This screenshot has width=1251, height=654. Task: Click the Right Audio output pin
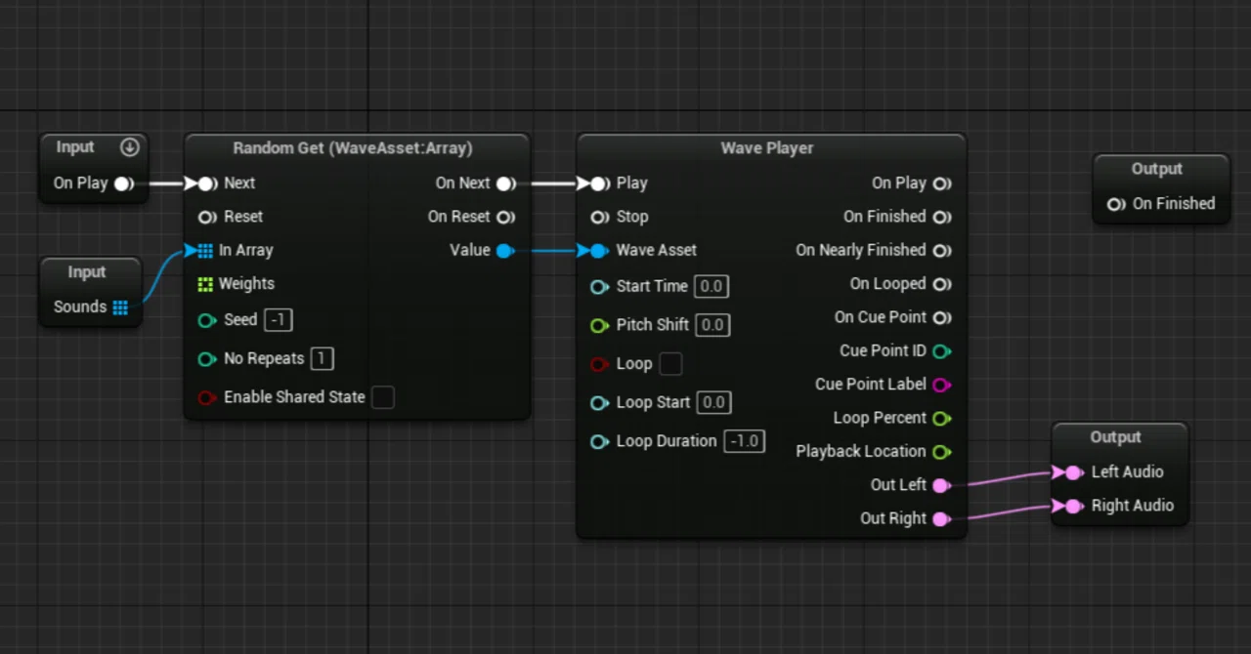(1073, 506)
